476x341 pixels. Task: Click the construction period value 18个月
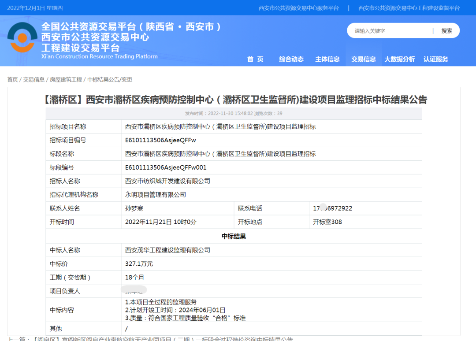[134, 278]
